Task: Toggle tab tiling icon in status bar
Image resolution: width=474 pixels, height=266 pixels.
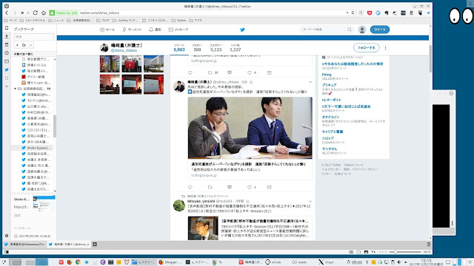Action: click(358, 252)
